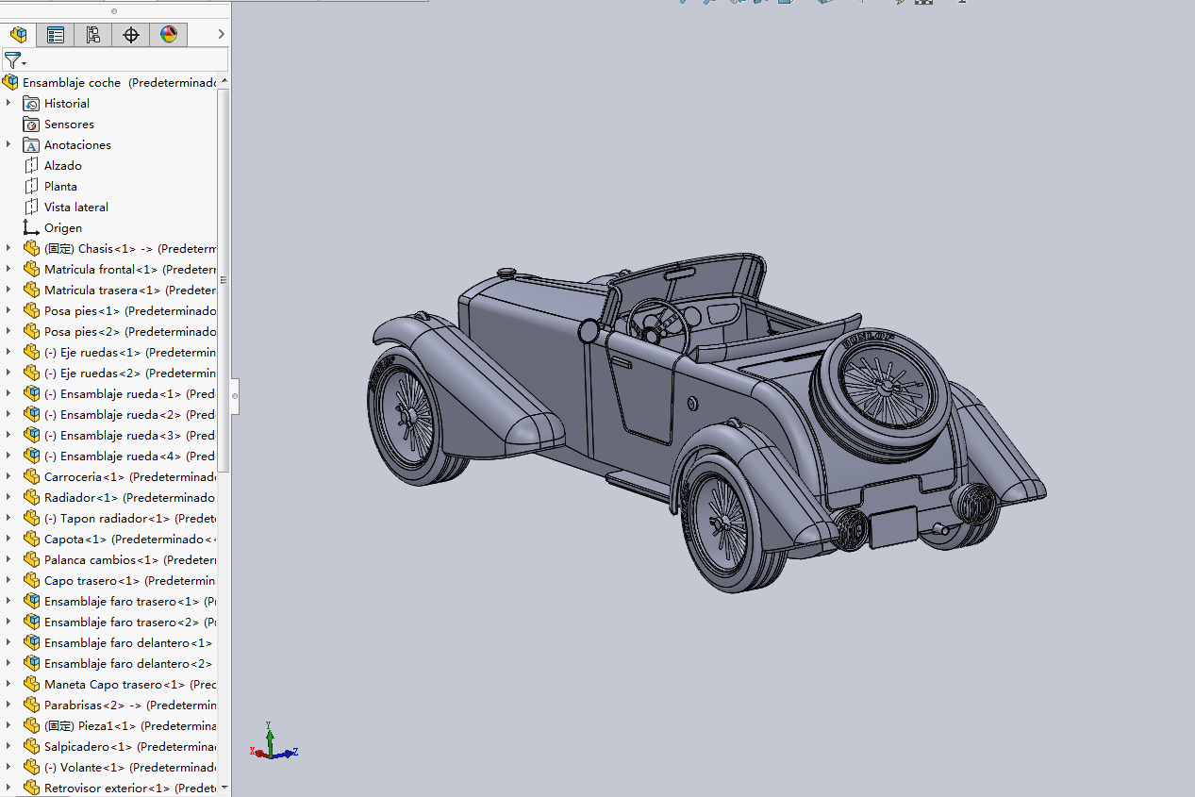
Task: Open the DimXpertManager crosshair tab
Action: click(x=131, y=35)
